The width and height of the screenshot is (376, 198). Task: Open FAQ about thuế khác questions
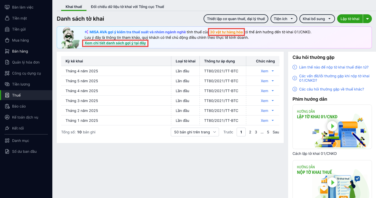pyautogui.click(x=332, y=89)
